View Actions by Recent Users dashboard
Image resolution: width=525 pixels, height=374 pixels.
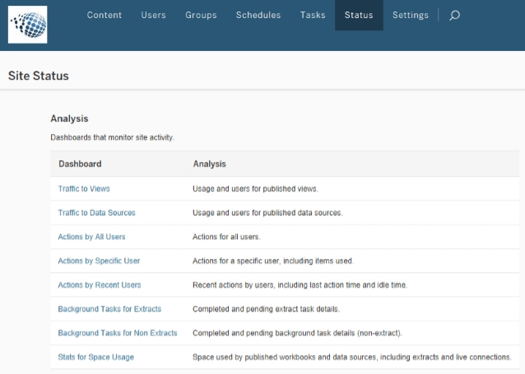[x=100, y=285]
